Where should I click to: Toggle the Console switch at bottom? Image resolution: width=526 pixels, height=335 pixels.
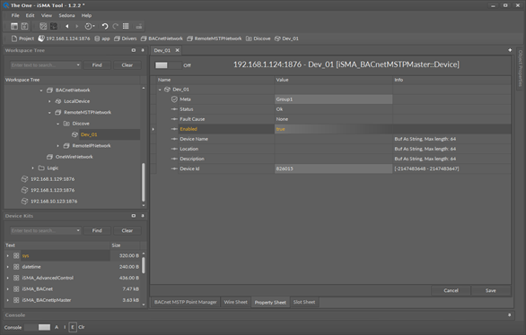tap(38, 327)
